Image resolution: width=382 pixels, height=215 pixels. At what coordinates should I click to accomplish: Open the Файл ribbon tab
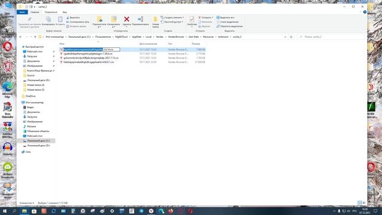coord(22,12)
